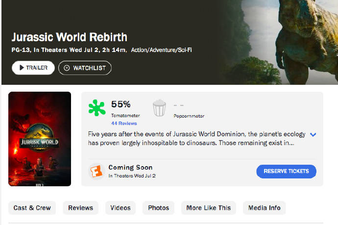338x225 pixels.
Task: Expand the movie synopsis with the chevron
Action: coord(314,135)
